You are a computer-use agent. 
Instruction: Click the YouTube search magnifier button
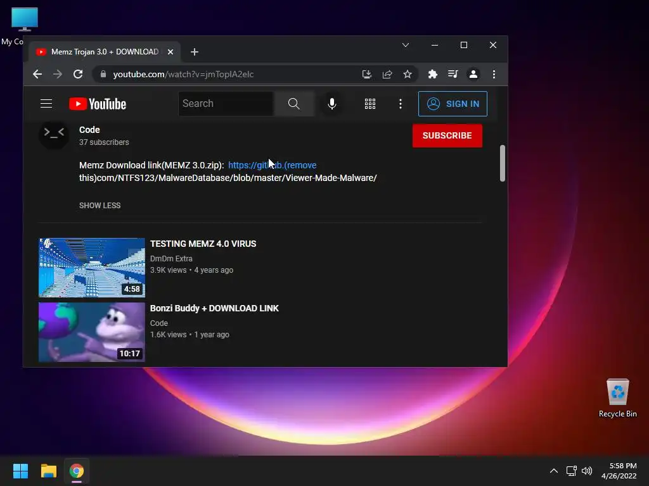pyautogui.click(x=294, y=104)
